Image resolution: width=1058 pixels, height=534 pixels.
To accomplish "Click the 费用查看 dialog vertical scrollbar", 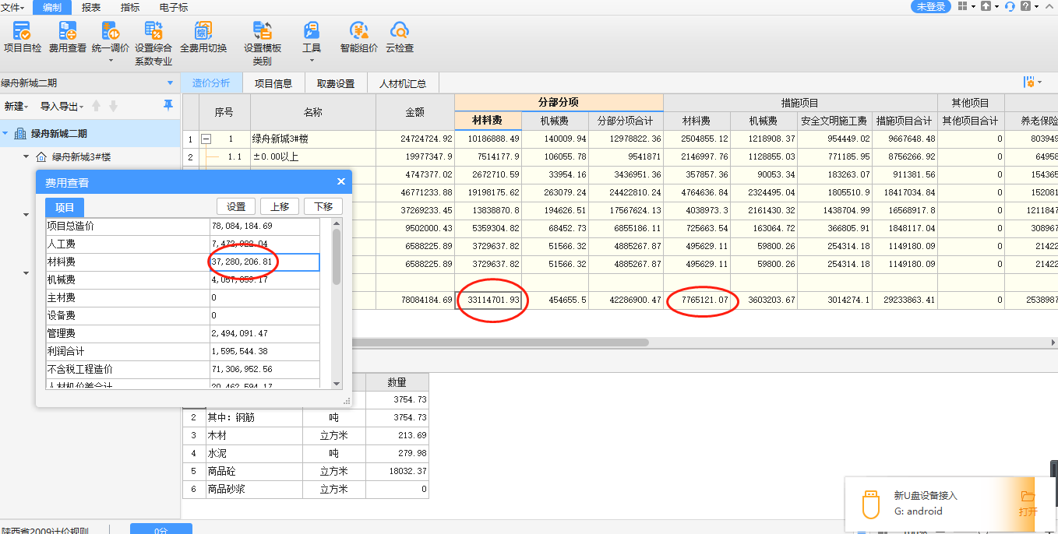I will coord(337,258).
